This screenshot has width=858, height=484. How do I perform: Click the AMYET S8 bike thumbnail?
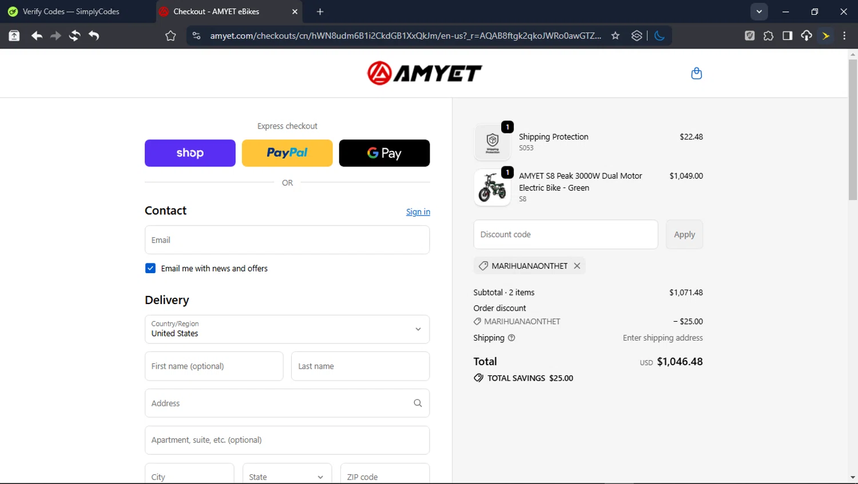(492, 187)
